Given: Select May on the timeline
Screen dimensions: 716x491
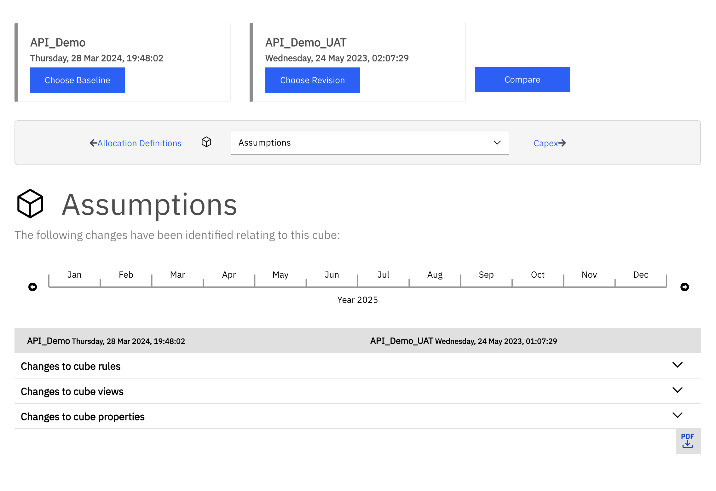Looking at the screenshot, I should [x=280, y=275].
